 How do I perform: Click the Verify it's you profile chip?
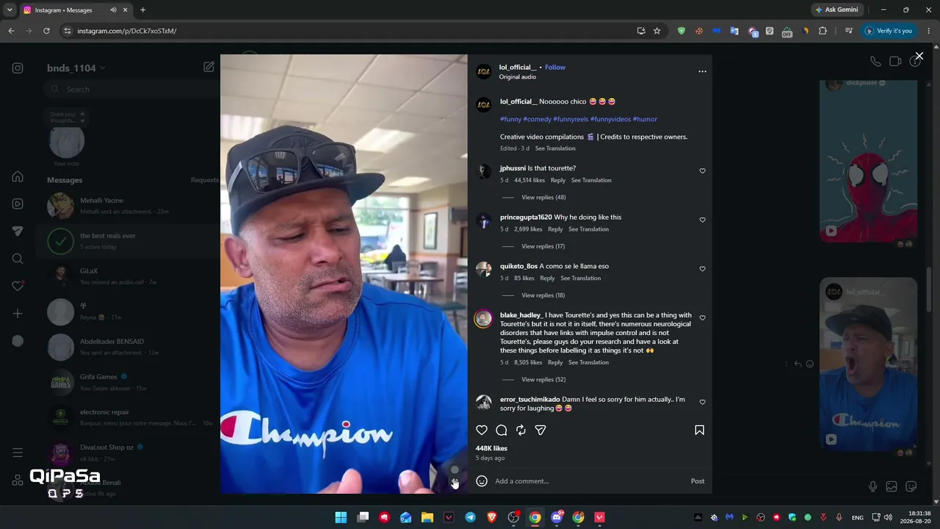[888, 31]
